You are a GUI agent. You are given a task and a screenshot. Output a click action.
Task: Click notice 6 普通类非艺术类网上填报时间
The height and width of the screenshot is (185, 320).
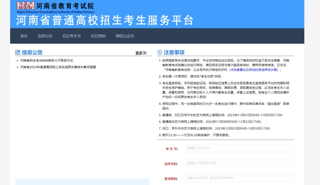tap(212, 122)
